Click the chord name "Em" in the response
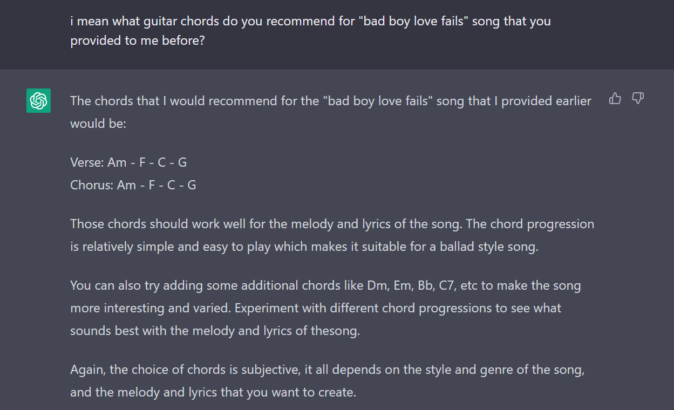674x410 pixels. click(403, 285)
